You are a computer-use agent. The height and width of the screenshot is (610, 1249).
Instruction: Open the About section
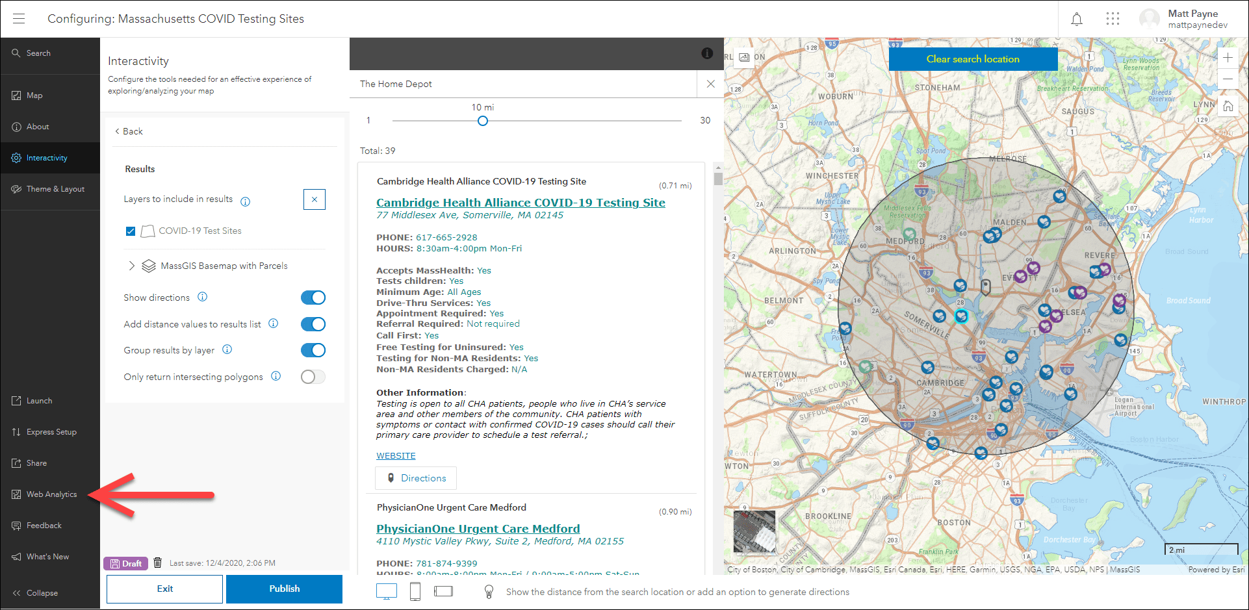(50, 127)
